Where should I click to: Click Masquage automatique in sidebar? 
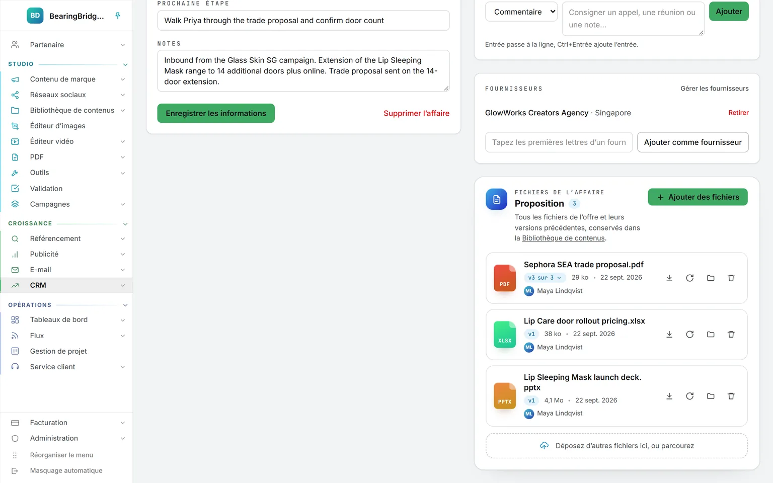tap(66, 471)
